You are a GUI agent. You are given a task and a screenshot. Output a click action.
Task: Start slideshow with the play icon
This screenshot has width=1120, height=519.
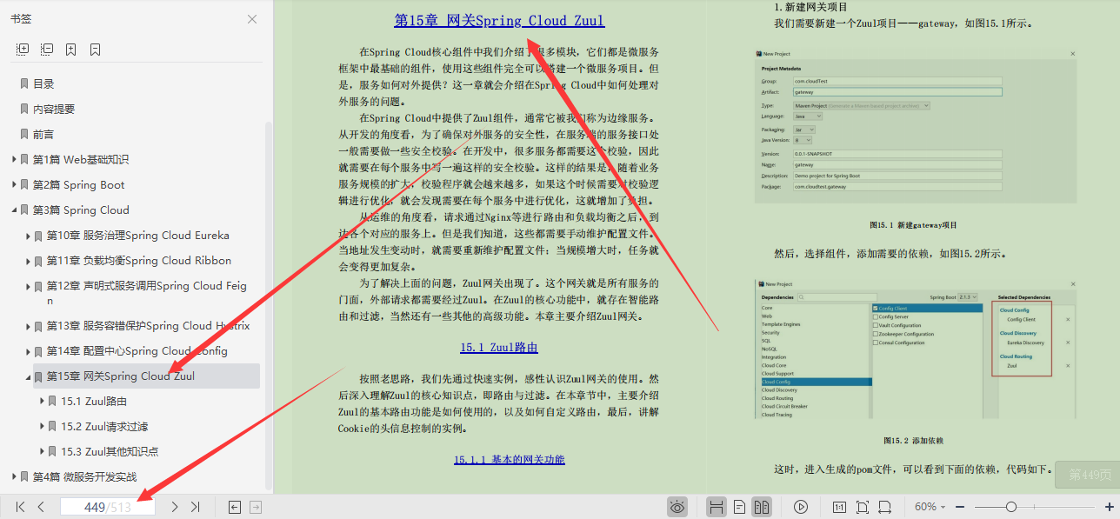[x=801, y=507]
